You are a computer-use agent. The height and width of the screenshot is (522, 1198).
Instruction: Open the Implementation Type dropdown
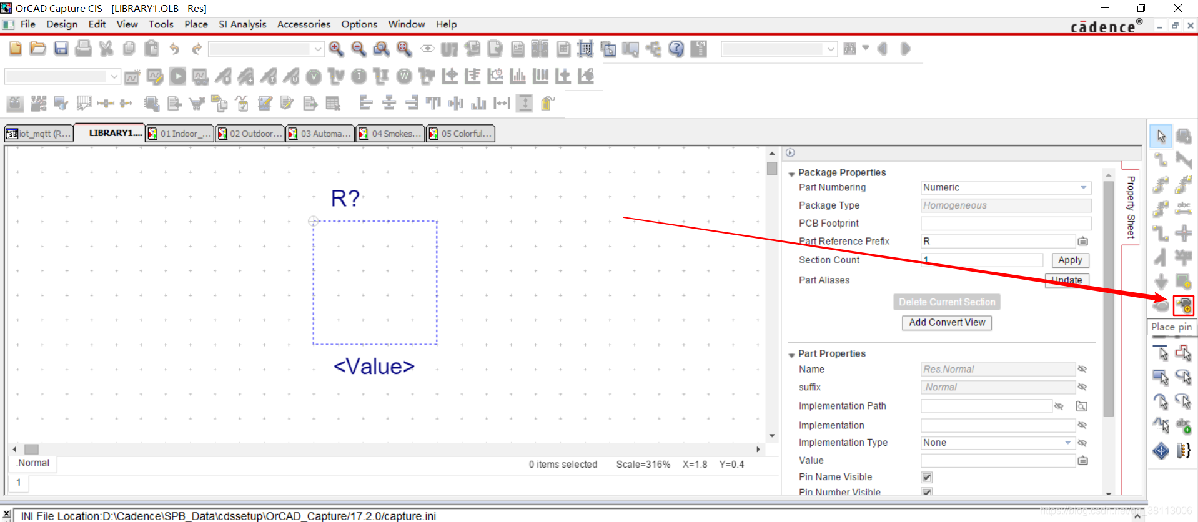point(1067,443)
